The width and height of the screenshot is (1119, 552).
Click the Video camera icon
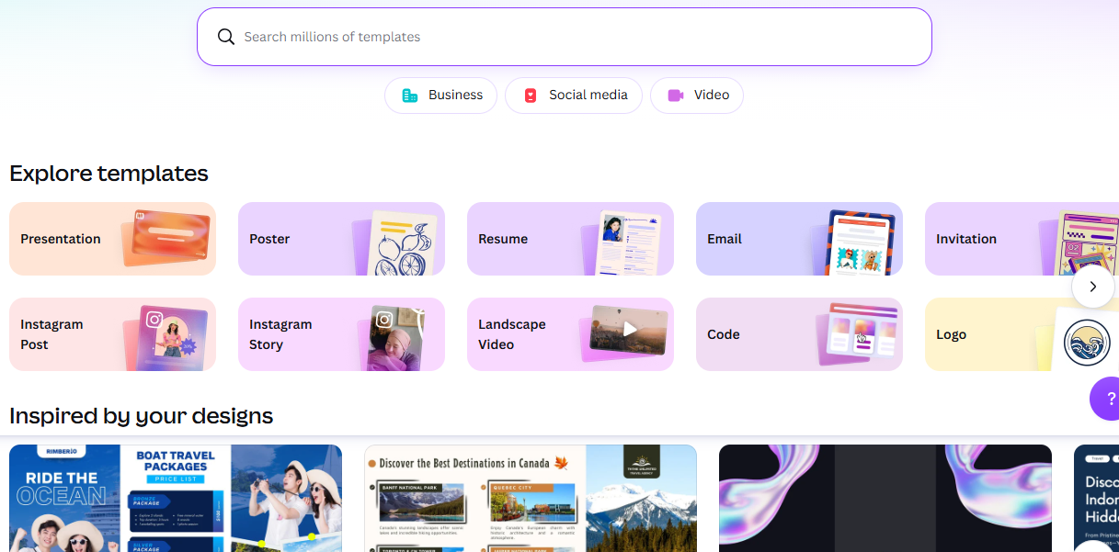pyautogui.click(x=676, y=96)
